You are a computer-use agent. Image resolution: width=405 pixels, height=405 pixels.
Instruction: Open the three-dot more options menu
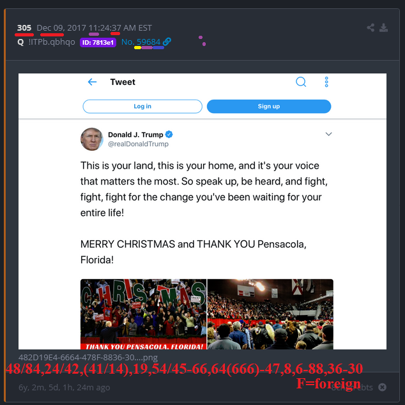[326, 82]
